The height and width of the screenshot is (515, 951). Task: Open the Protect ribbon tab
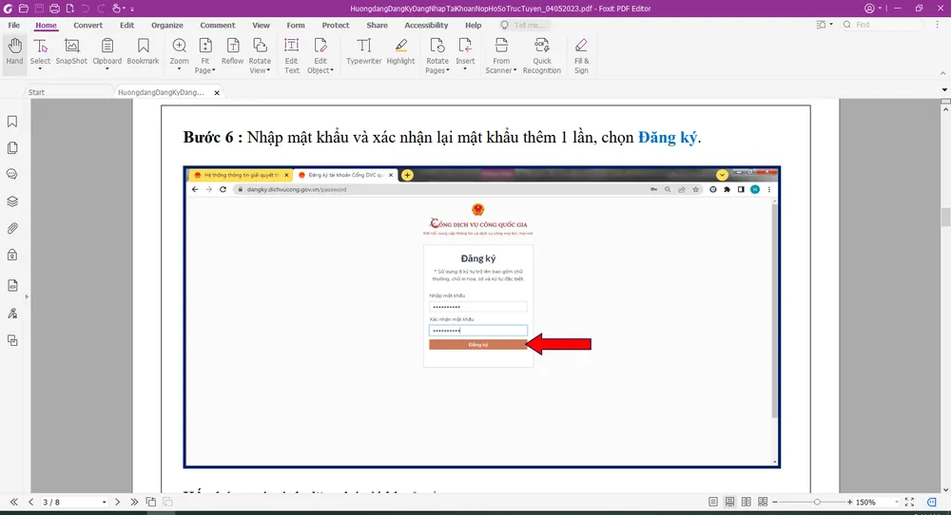click(336, 26)
